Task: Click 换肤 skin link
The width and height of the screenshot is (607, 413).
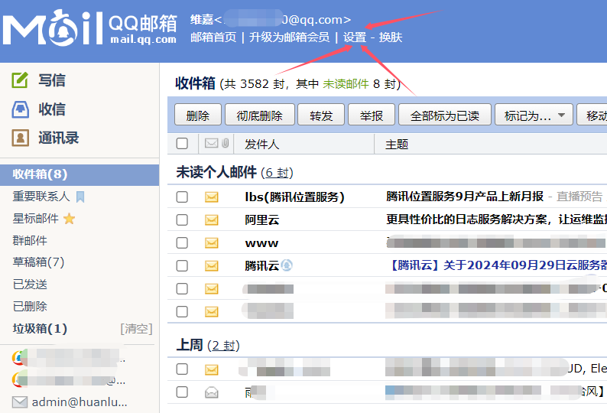Action: (391, 37)
